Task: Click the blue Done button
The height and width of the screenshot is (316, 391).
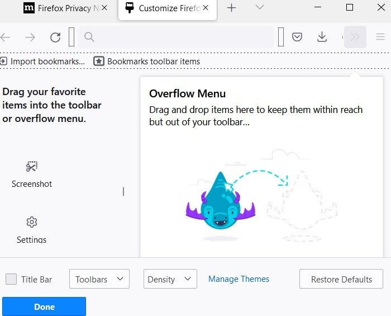Action: tap(44, 306)
